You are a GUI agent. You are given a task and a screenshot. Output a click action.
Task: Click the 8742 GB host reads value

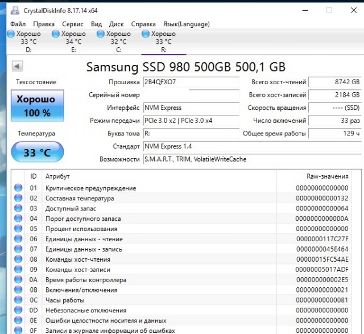coord(335,82)
